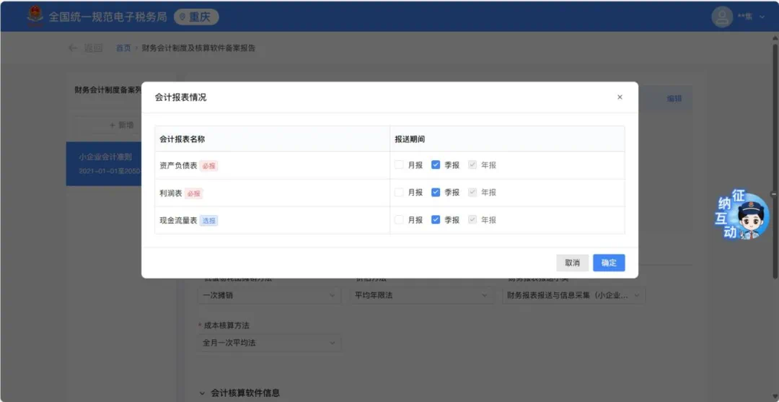
Task: Click the page vertical scrollbar
Action: (x=775, y=161)
